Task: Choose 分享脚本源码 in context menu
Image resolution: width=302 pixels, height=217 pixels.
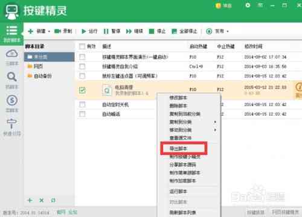Action: [182, 165]
